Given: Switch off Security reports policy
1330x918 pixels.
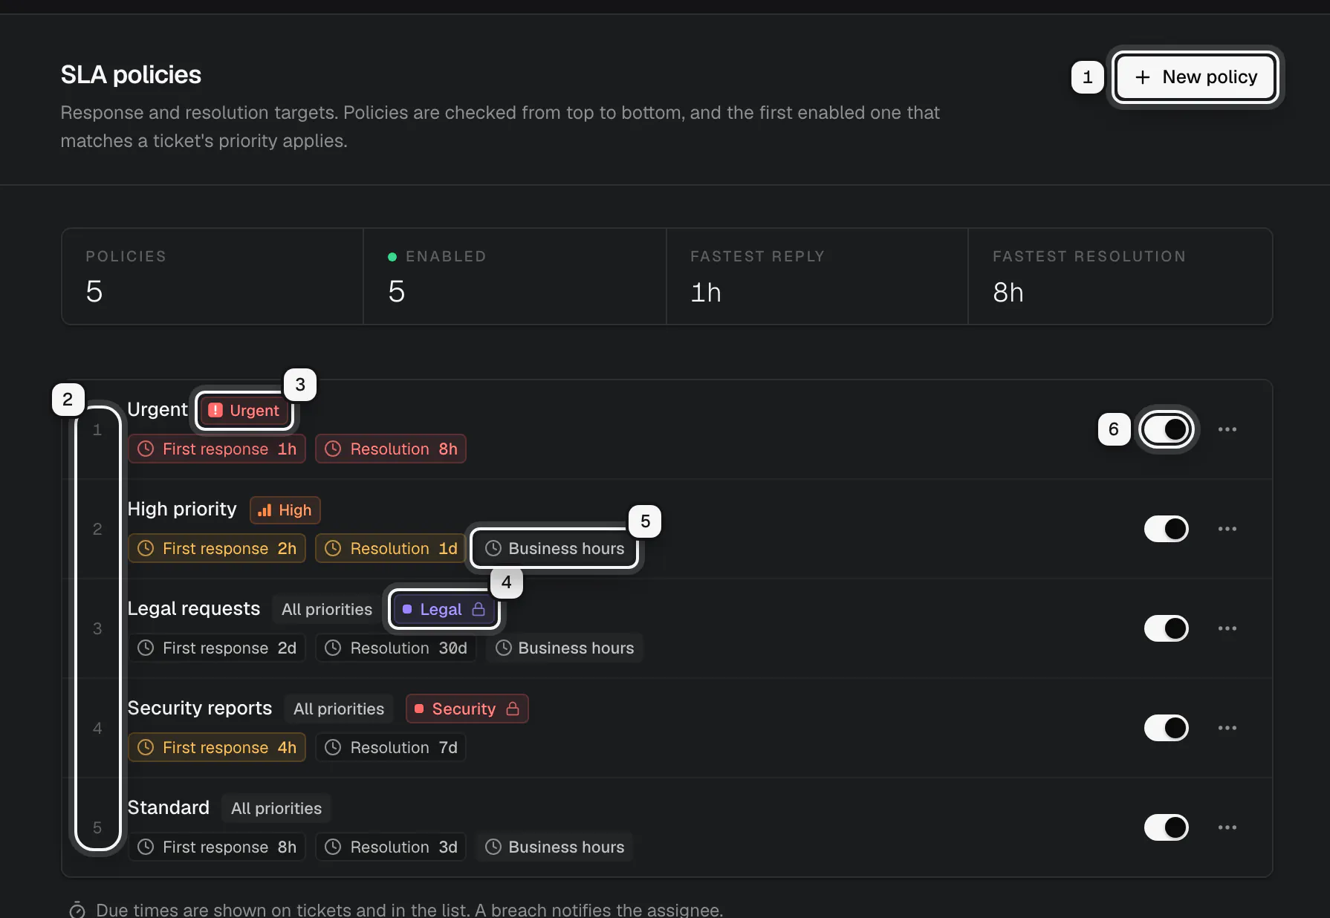Looking at the screenshot, I should [1166, 728].
